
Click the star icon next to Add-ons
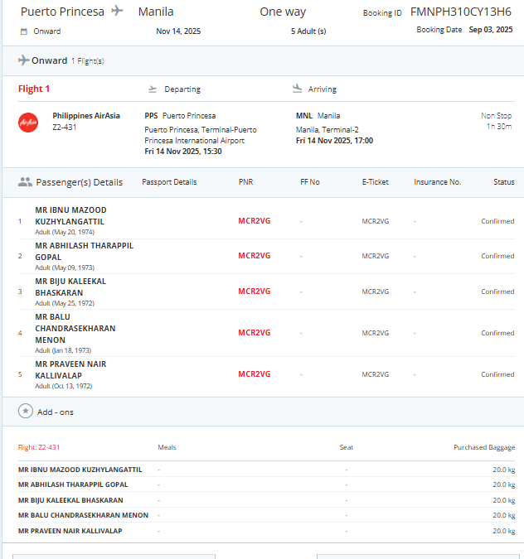coord(26,411)
